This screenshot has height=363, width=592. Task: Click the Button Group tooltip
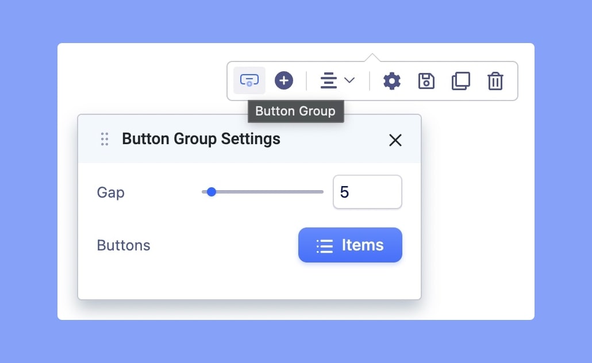click(295, 111)
